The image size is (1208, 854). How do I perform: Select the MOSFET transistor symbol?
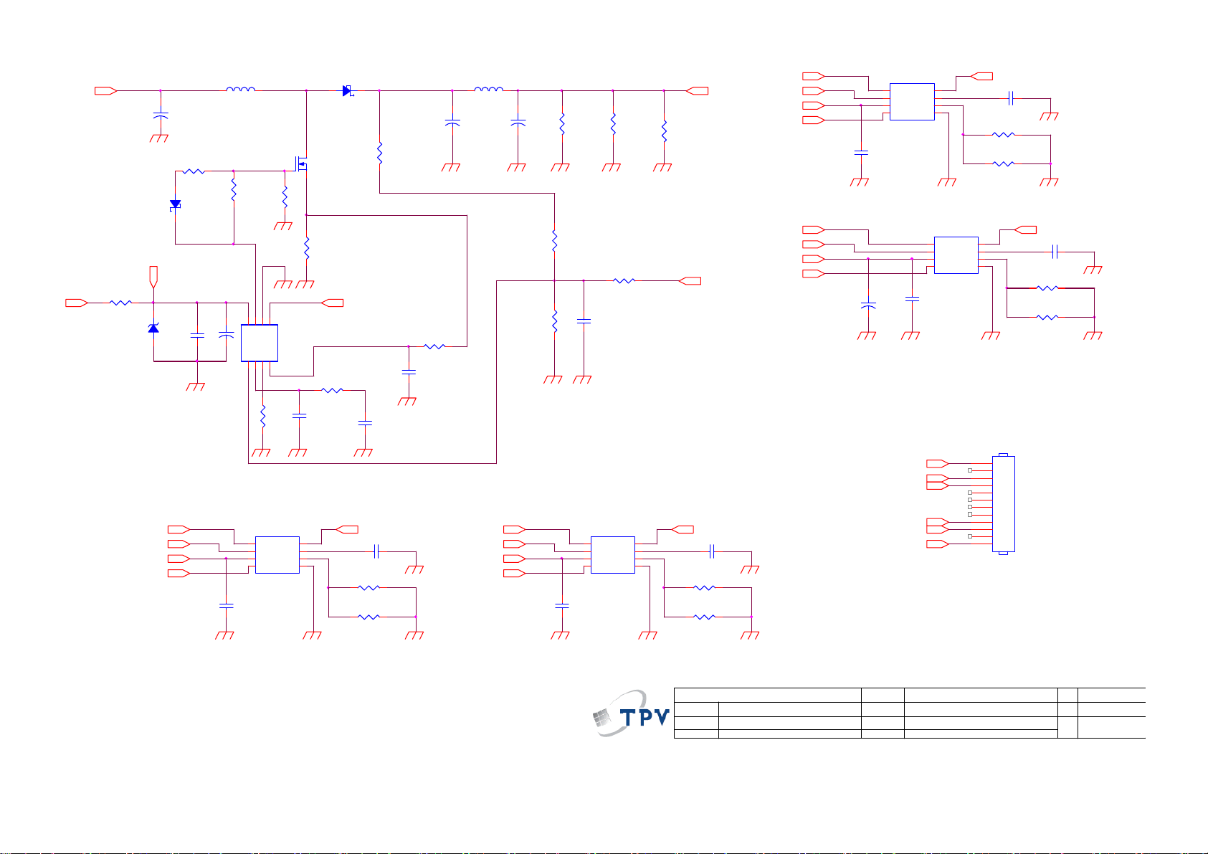(302, 166)
